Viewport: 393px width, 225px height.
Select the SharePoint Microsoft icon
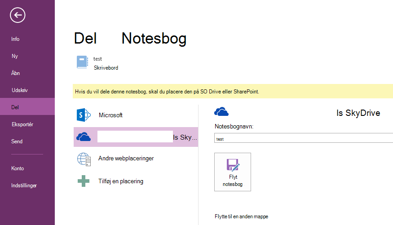[84, 115]
